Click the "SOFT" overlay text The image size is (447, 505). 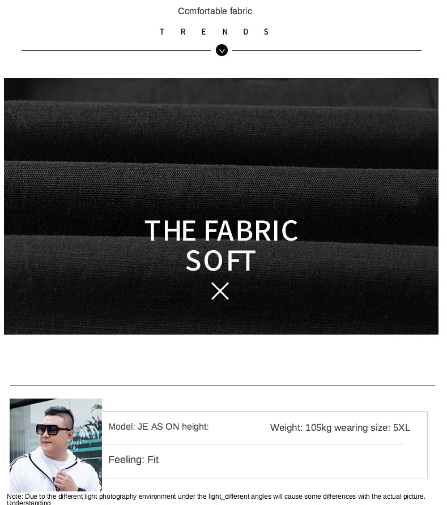221,261
